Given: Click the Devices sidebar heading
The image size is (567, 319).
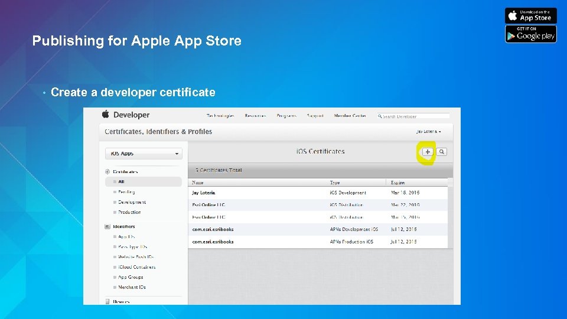Looking at the screenshot, I should pyautogui.click(x=121, y=302).
